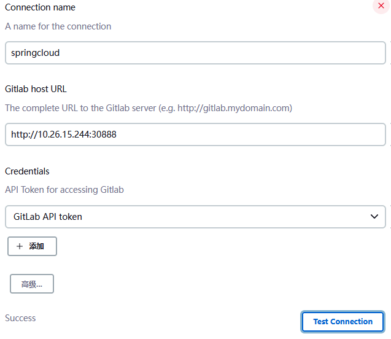391x339 pixels.
Task: Open advanced settings with 高级... button
Action: click(x=32, y=284)
